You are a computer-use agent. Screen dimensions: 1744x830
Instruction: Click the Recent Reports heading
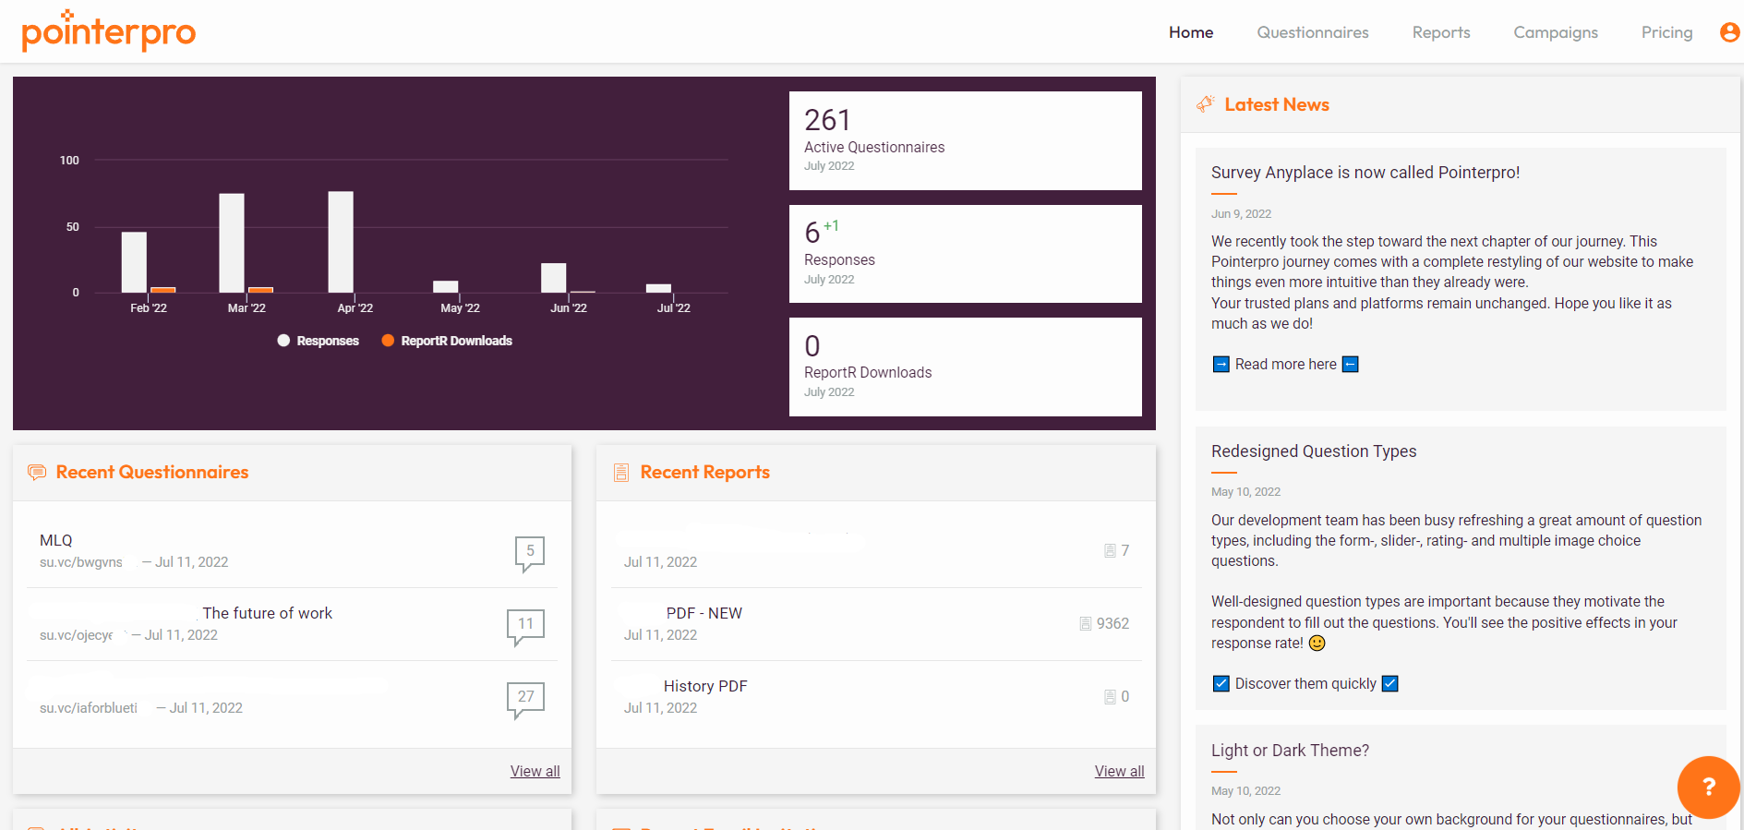coord(704,472)
